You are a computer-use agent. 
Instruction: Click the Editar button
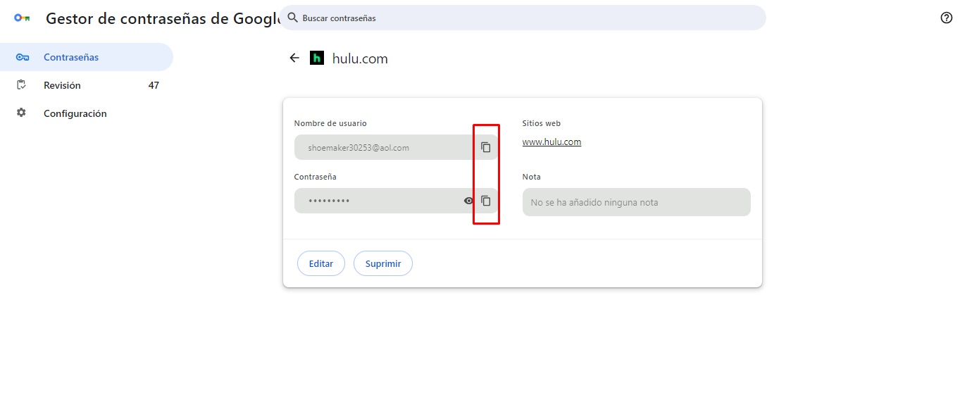tap(321, 263)
